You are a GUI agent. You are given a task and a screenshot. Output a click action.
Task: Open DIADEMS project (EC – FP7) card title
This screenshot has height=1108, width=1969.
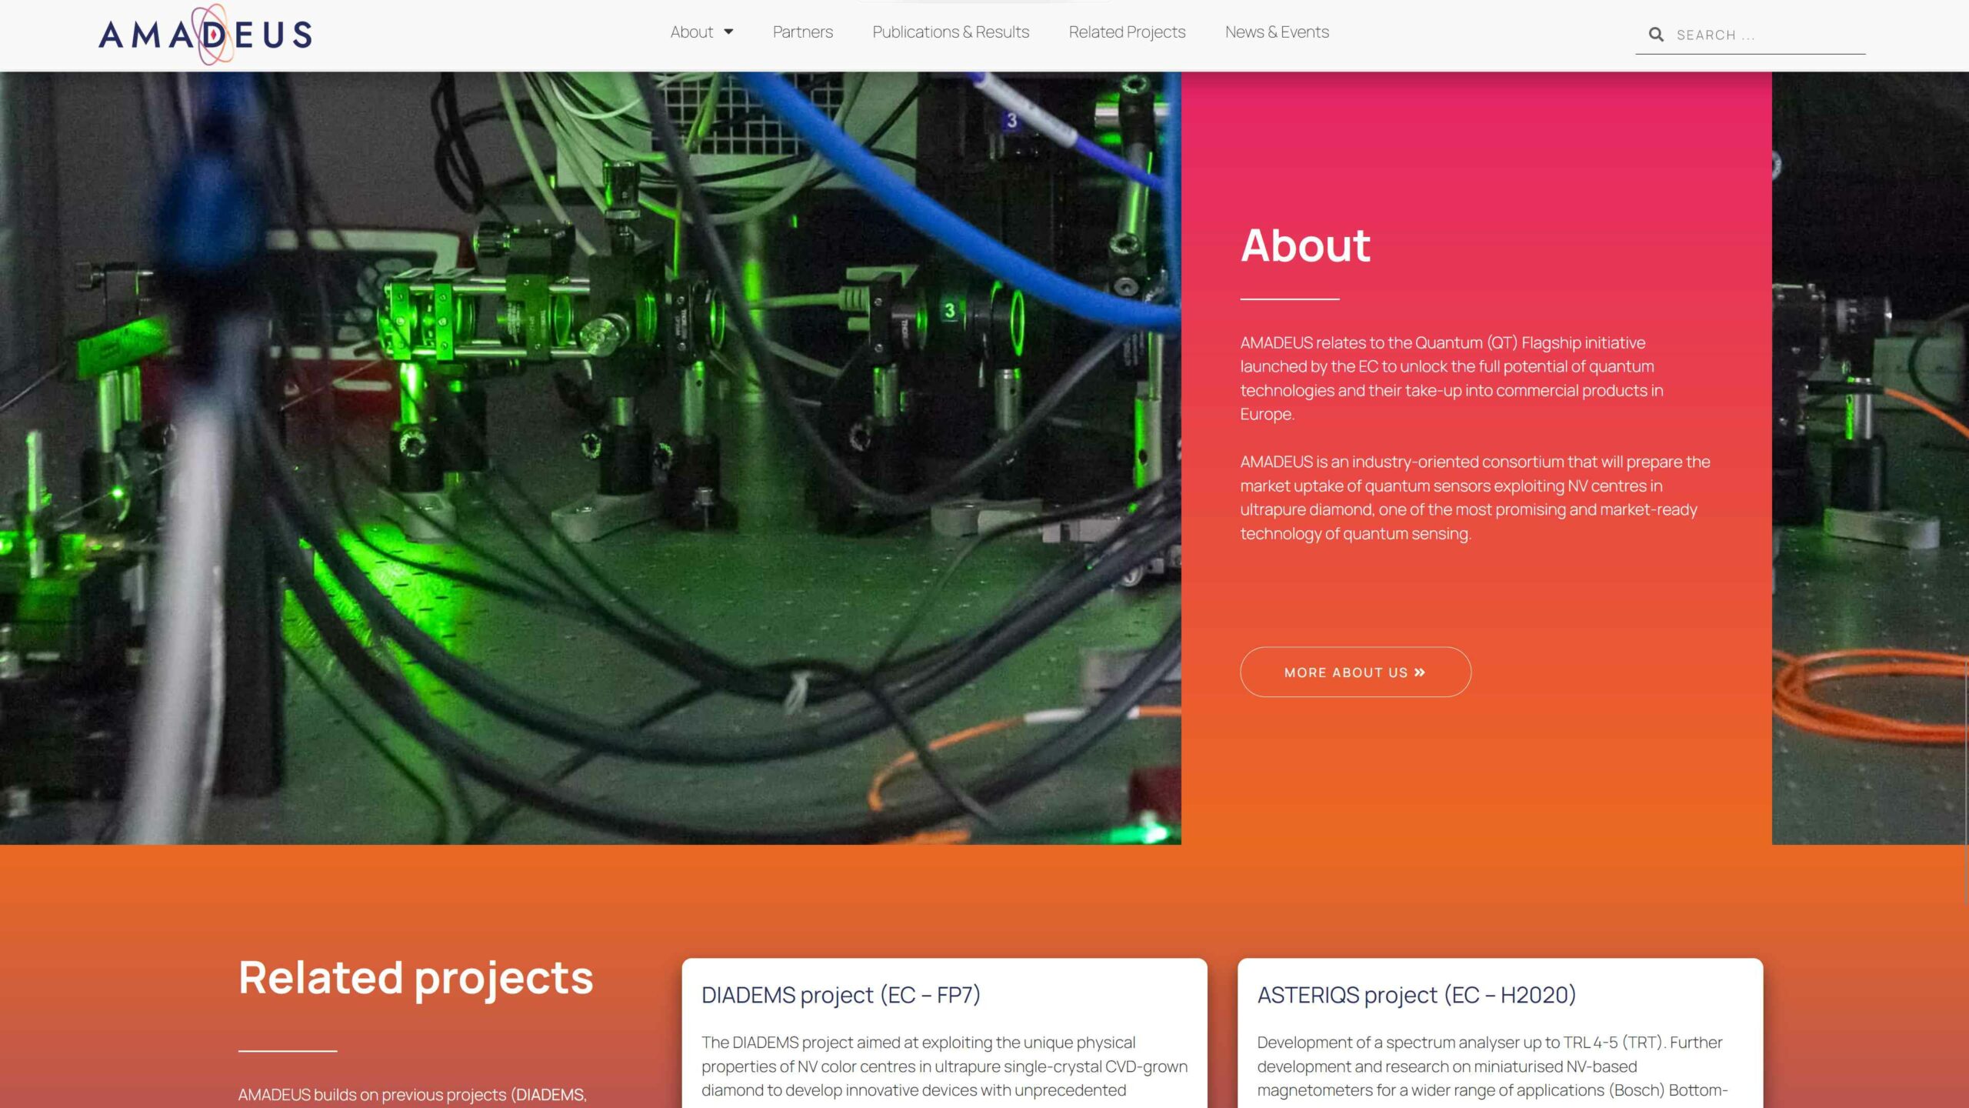pos(841,995)
